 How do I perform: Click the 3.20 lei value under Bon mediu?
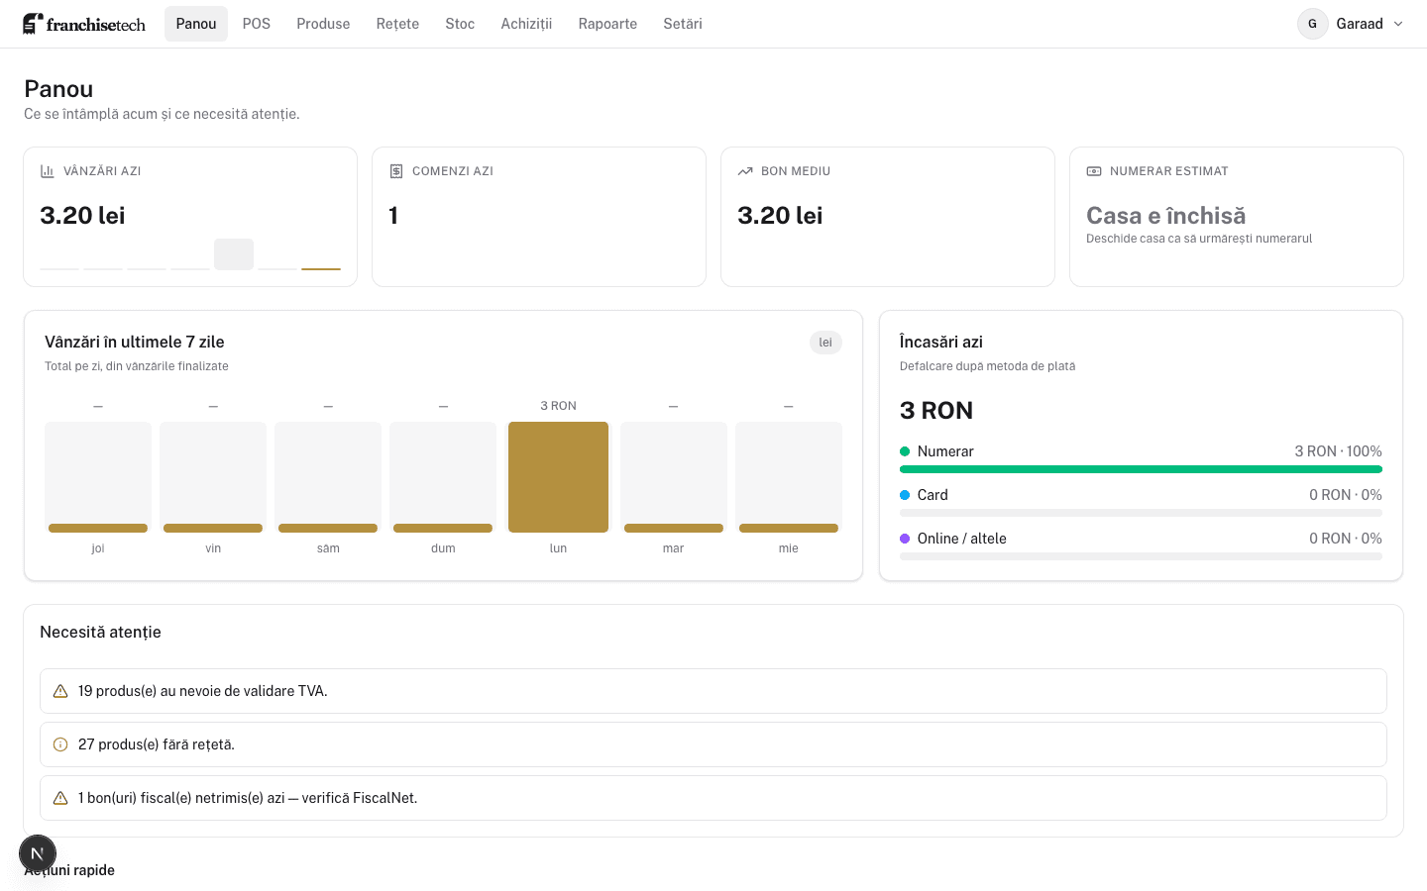(x=780, y=216)
